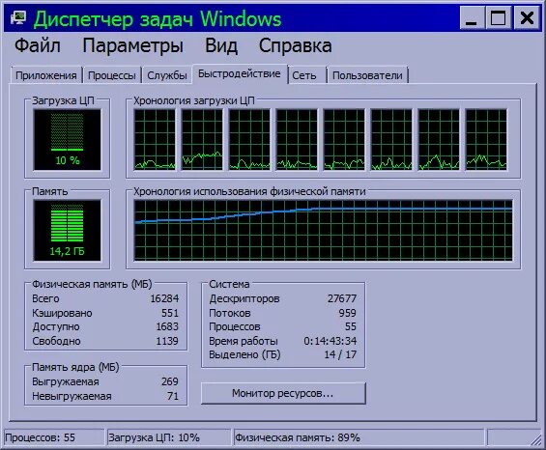Click status bar text Процессов: 55
546x450 pixels.
40,437
